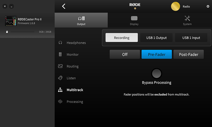Image resolution: width=212 pixels, height=127 pixels.
Task: Select the USB 1 Output button
Action: click(x=157, y=38)
